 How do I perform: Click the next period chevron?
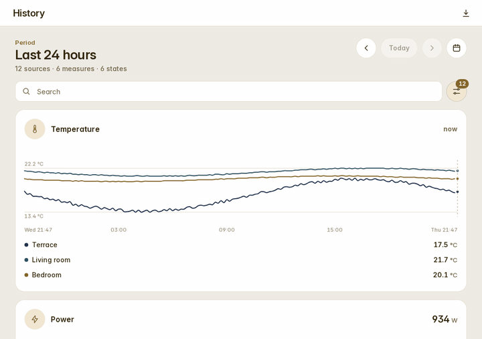[432, 48]
